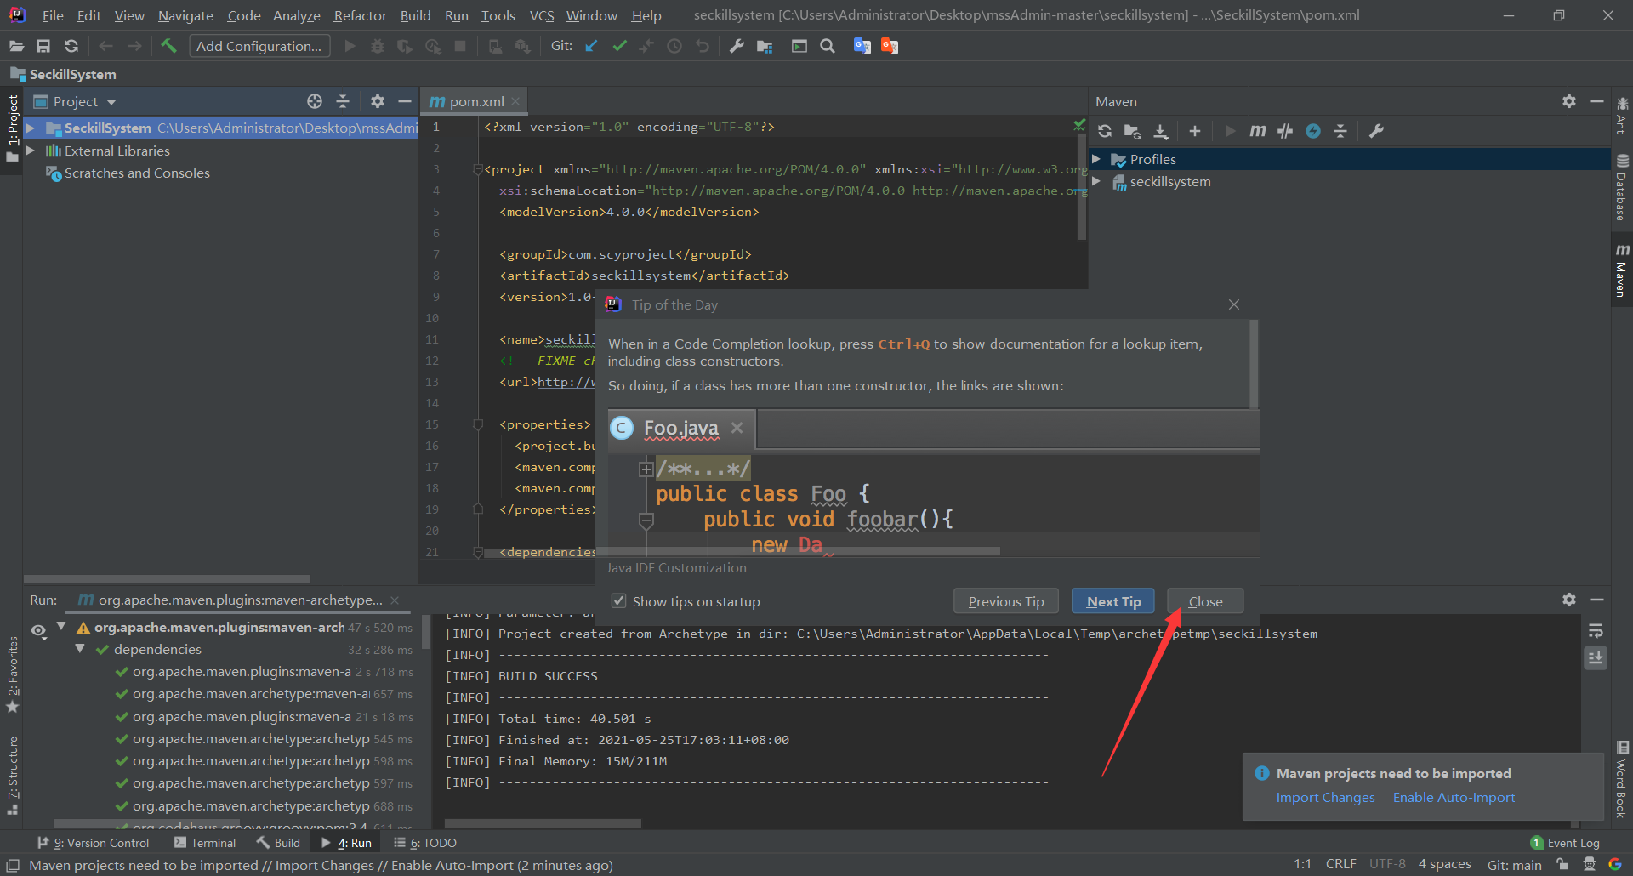The width and height of the screenshot is (1633, 876).
Task: Toggle soft-wrap icon in Run console
Action: 1596,631
